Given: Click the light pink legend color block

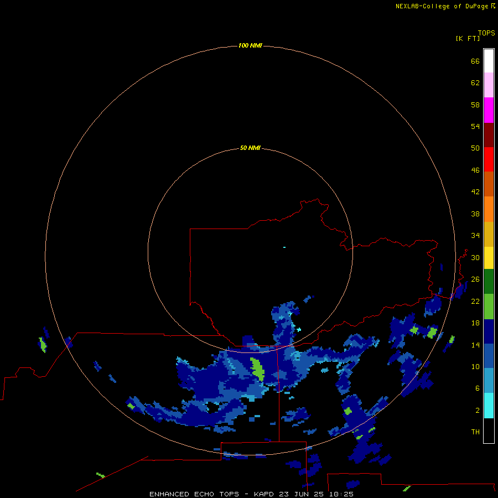Looking at the screenshot, I should (x=489, y=85).
